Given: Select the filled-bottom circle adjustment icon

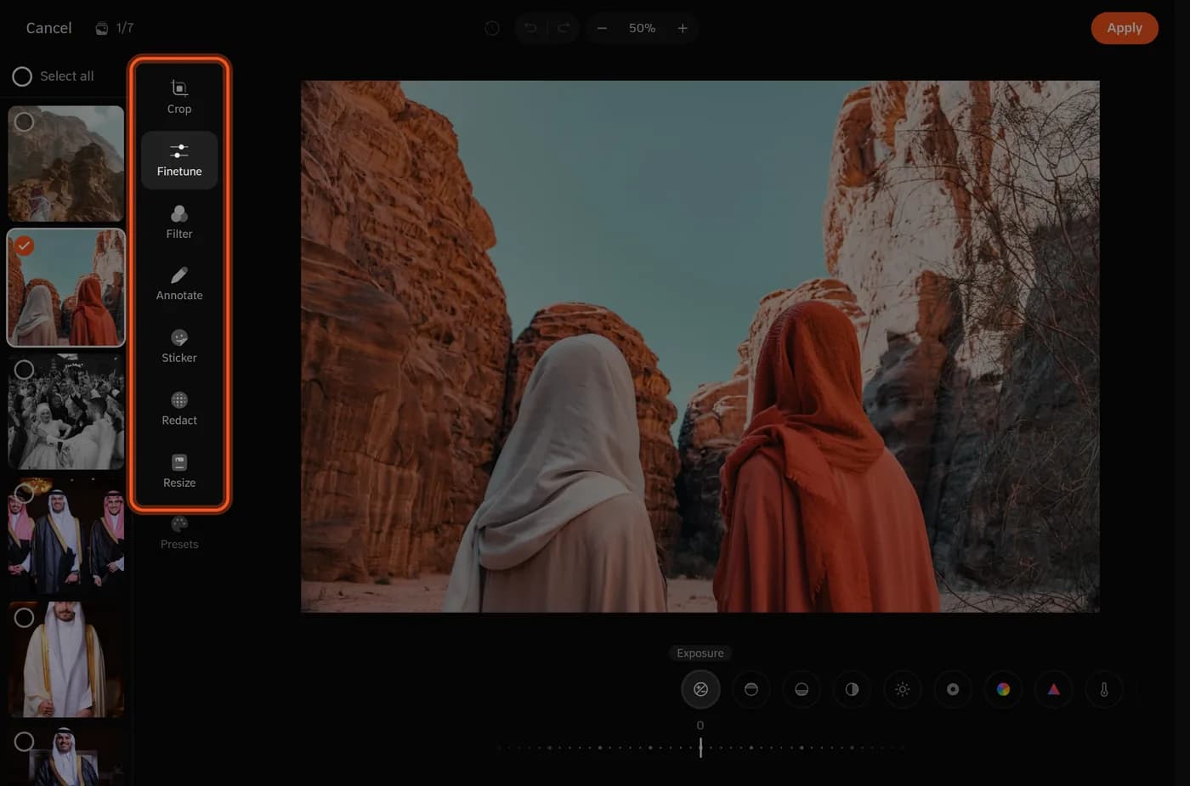Looking at the screenshot, I should 802,689.
